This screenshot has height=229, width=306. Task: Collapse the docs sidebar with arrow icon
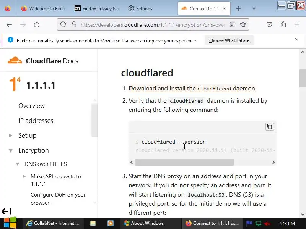click(x=6, y=211)
